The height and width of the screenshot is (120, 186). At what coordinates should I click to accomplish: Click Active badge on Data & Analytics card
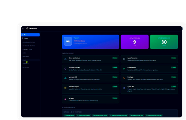[115, 86]
